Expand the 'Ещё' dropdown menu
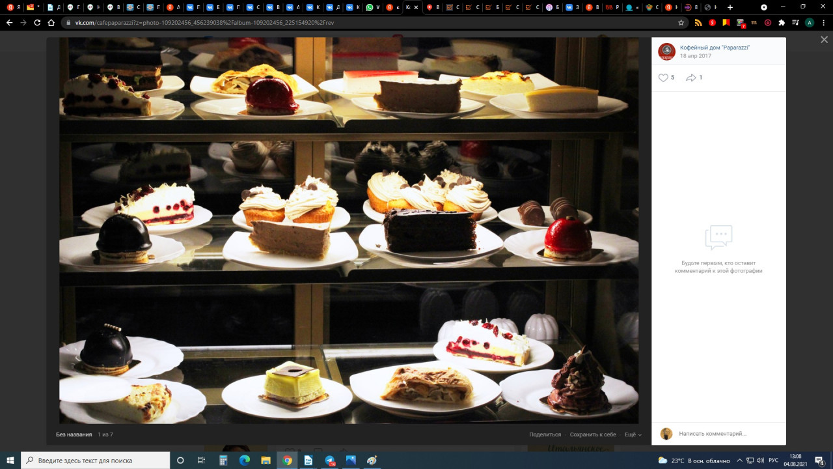833x469 pixels. tap(633, 434)
